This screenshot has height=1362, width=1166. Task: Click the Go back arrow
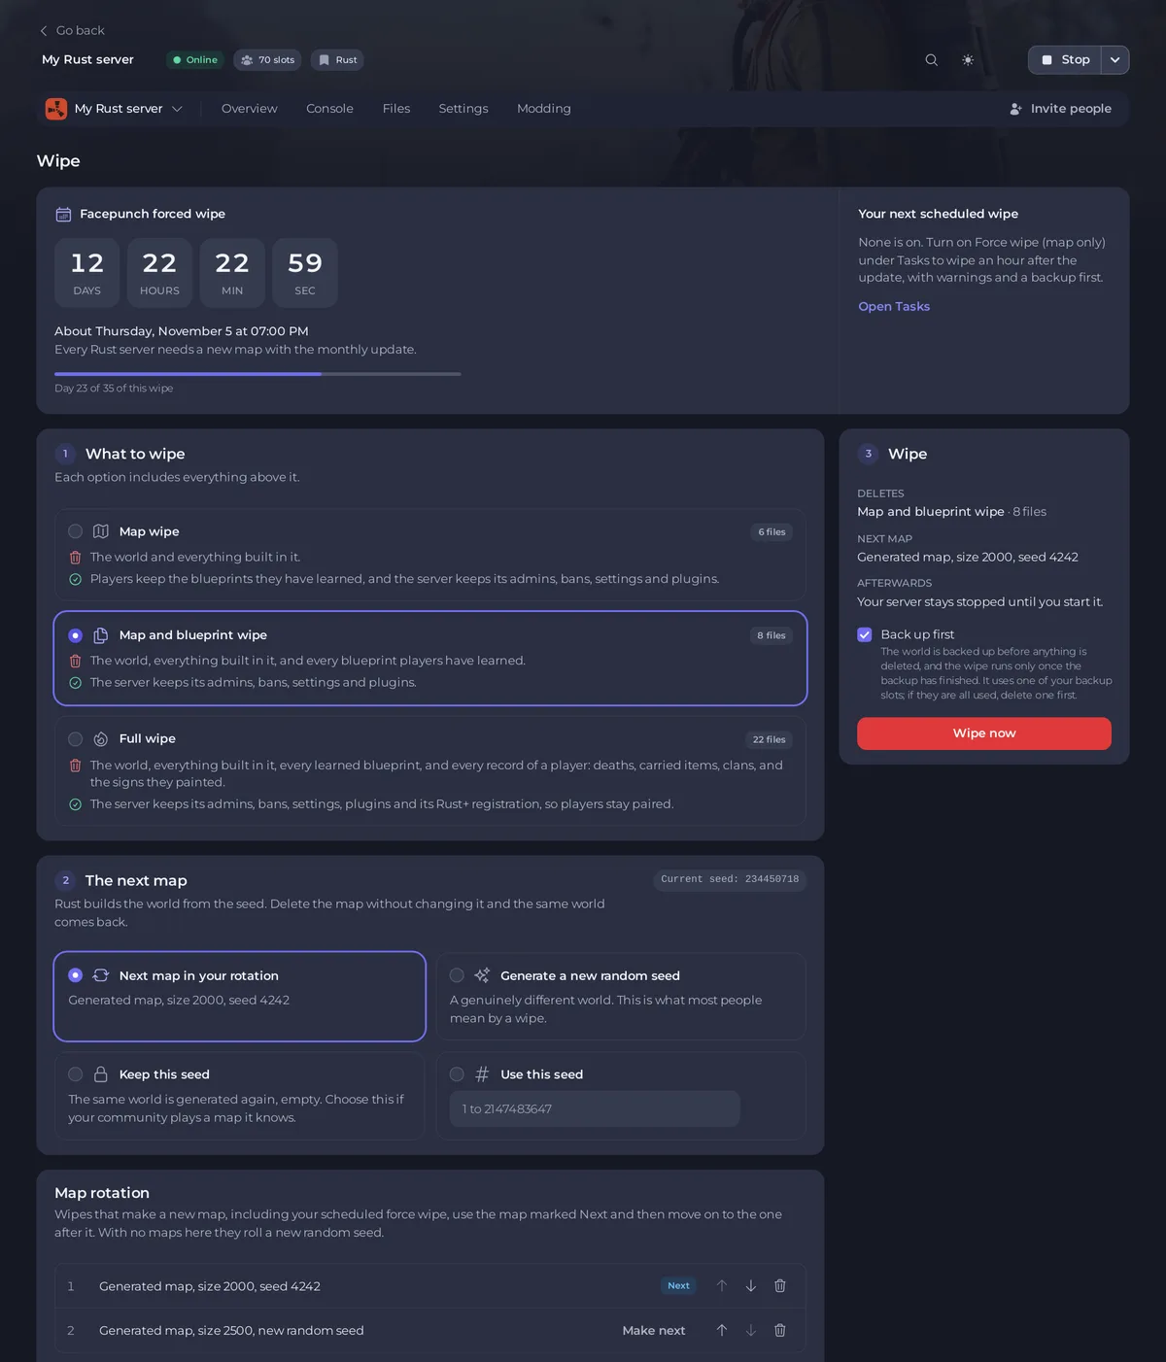coord(44,31)
